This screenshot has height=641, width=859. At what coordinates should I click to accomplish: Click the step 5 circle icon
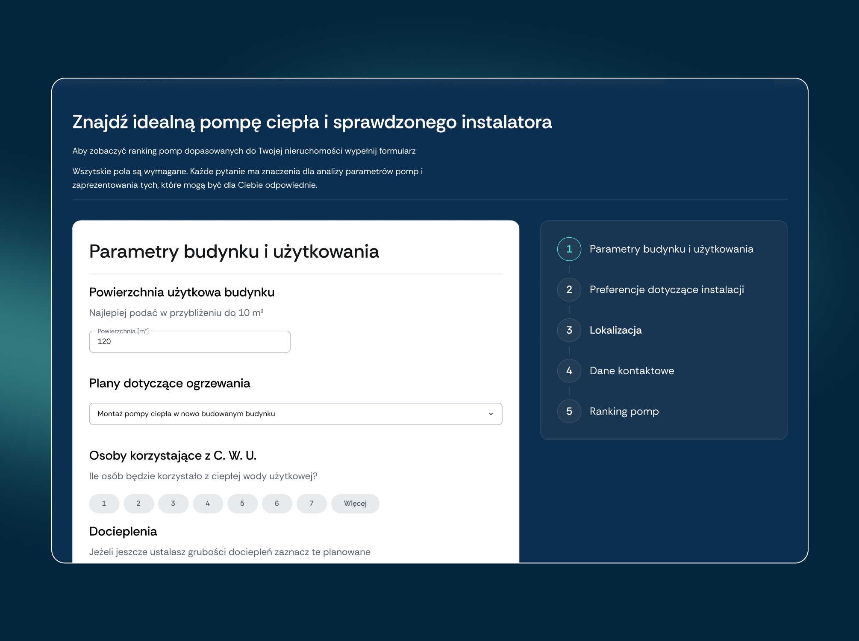click(569, 411)
